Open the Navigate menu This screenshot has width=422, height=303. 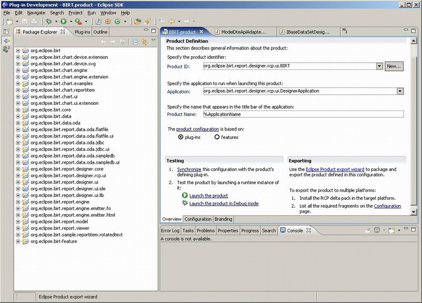(36, 13)
